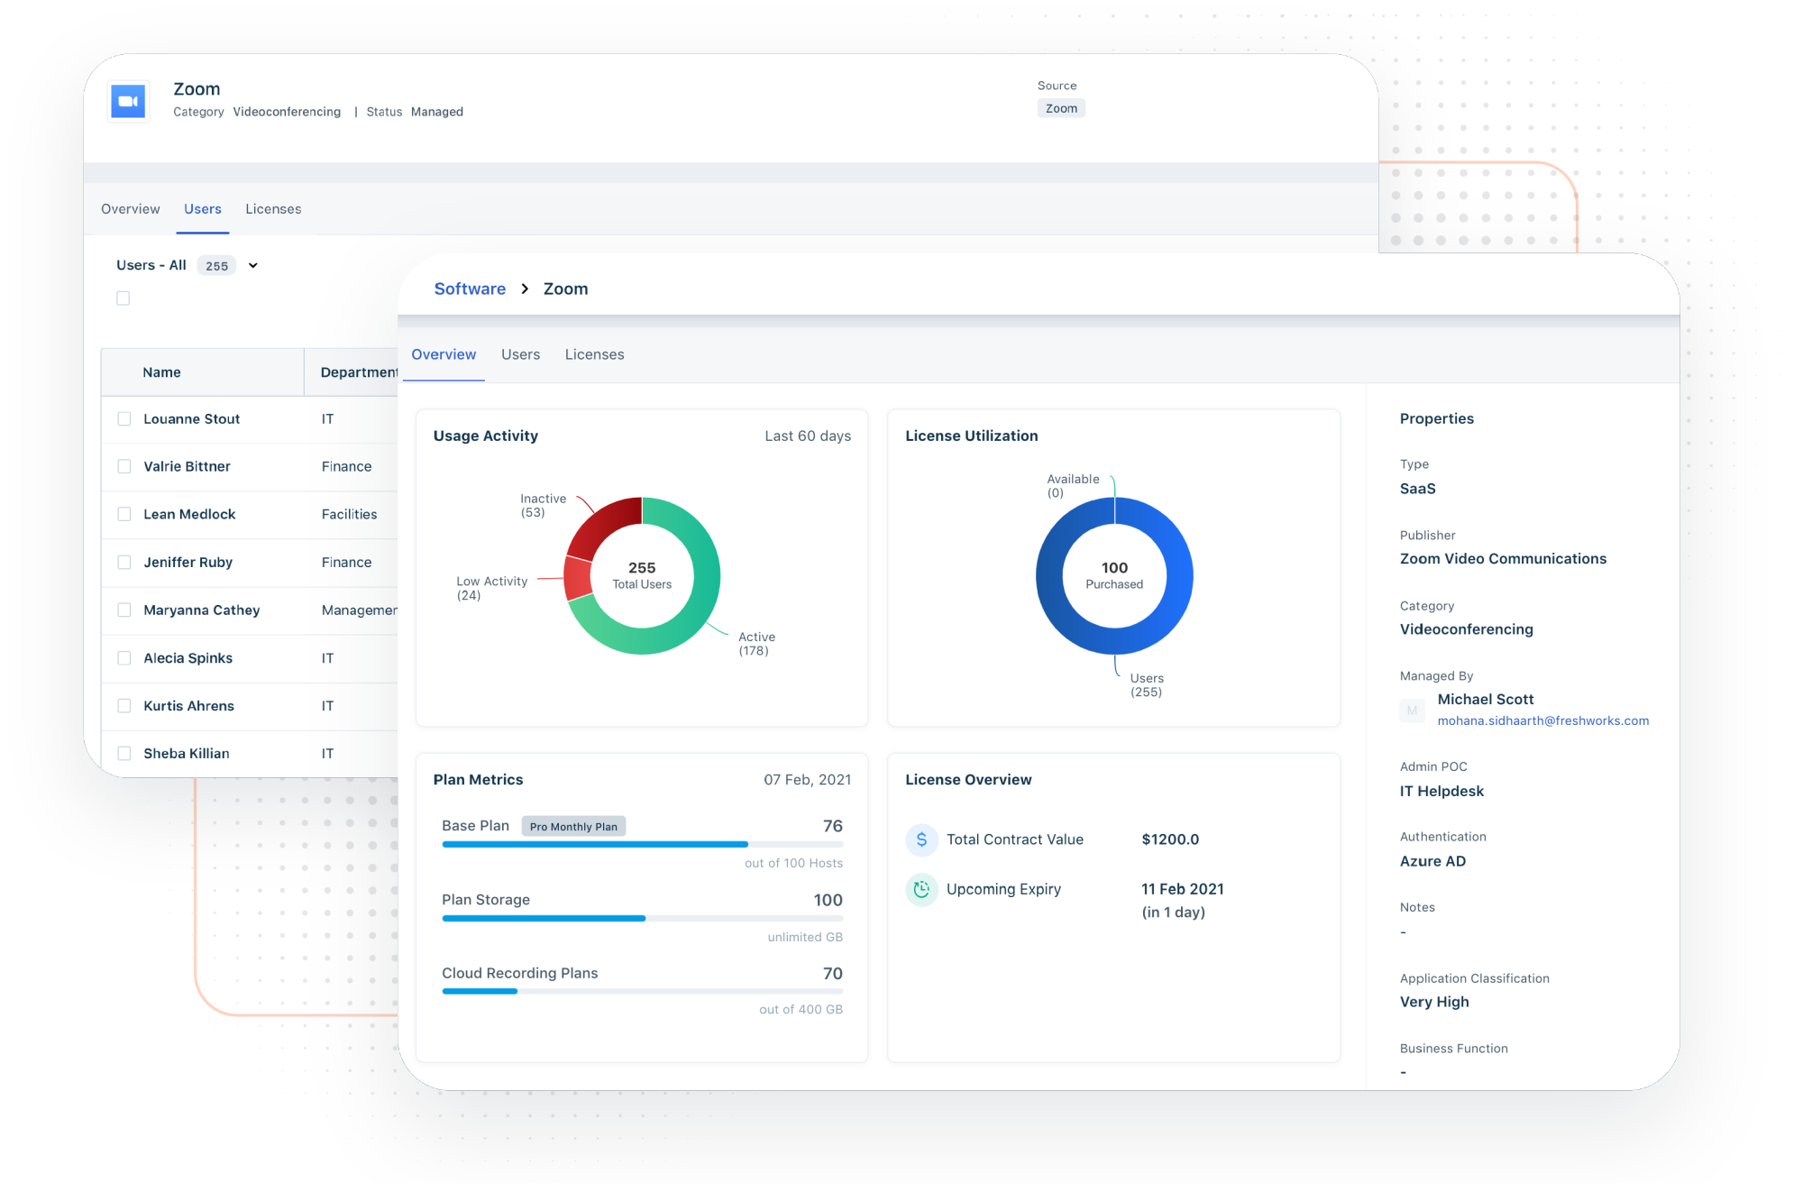Screen dimensions: 1803x1183
Task: Click the red Inactive donut chart segment
Action: (601, 523)
